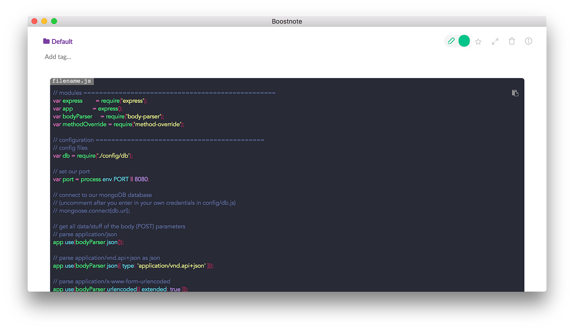The height and width of the screenshot is (331, 574).
Task: Click the '// parse application/vnd.api+json' comment
Action: tap(107, 258)
